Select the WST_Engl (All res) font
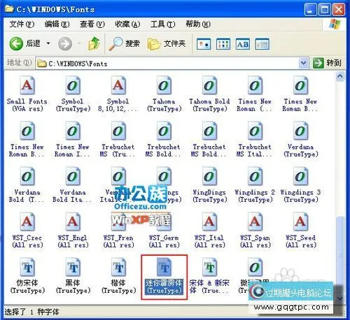The height and width of the screenshot is (320, 350). [x=73, y=231]
